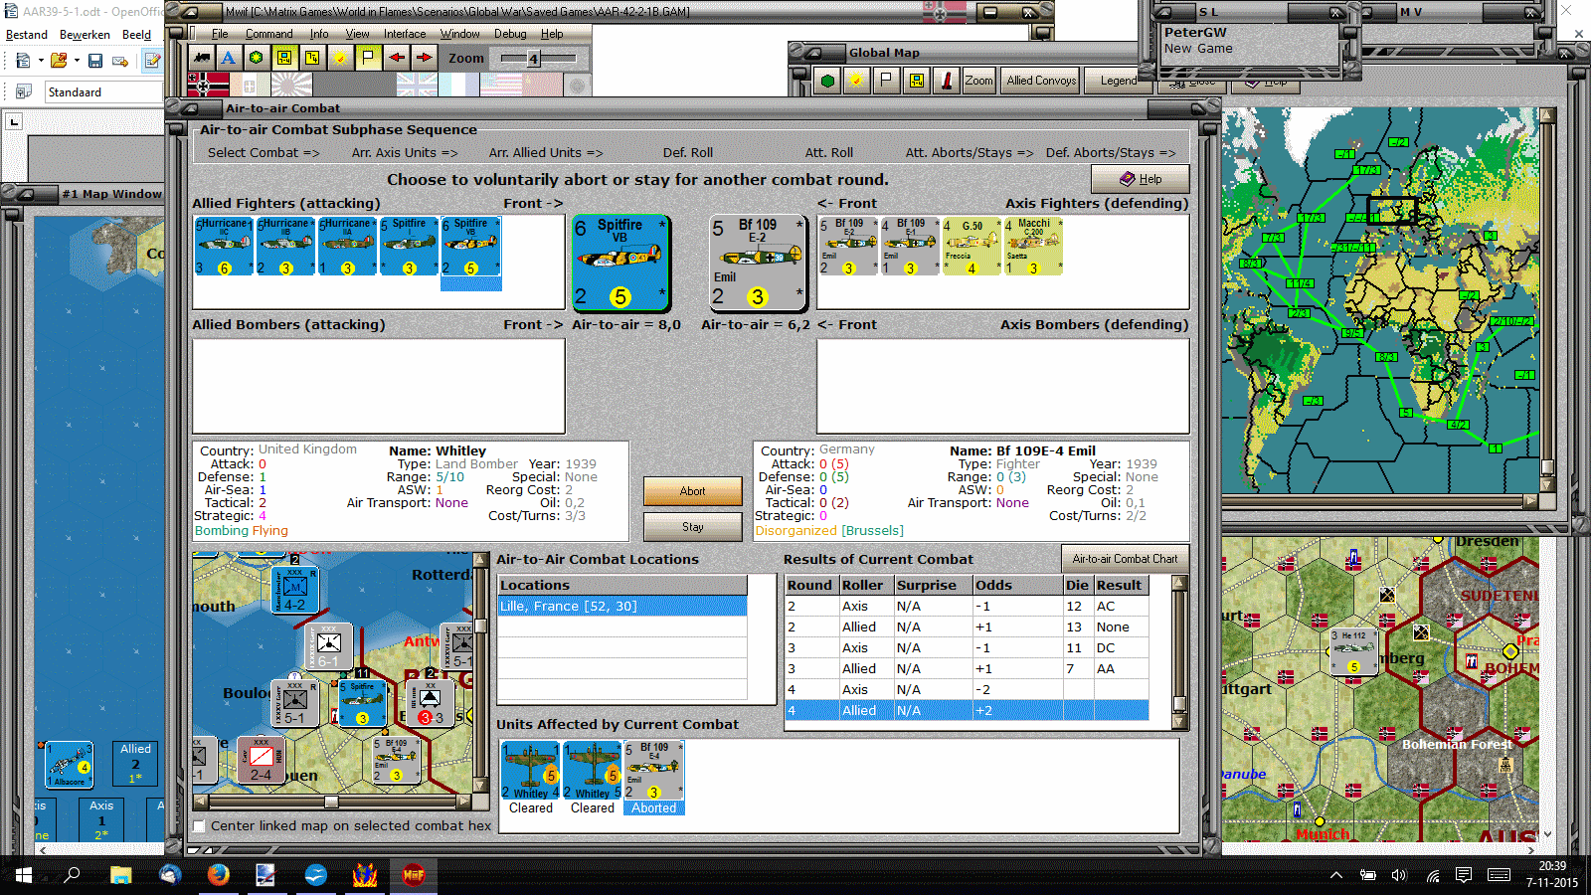Click the Allied Convoys button in Global Map

1041,82
